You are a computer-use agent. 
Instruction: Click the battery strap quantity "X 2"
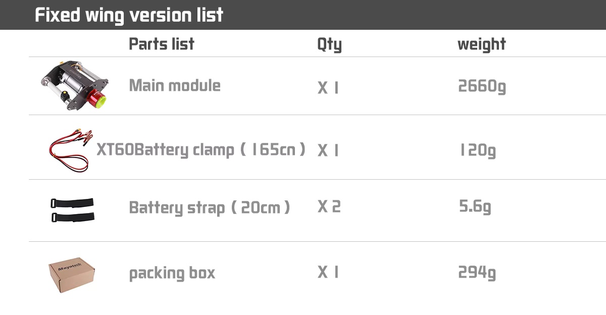(329, 206)
